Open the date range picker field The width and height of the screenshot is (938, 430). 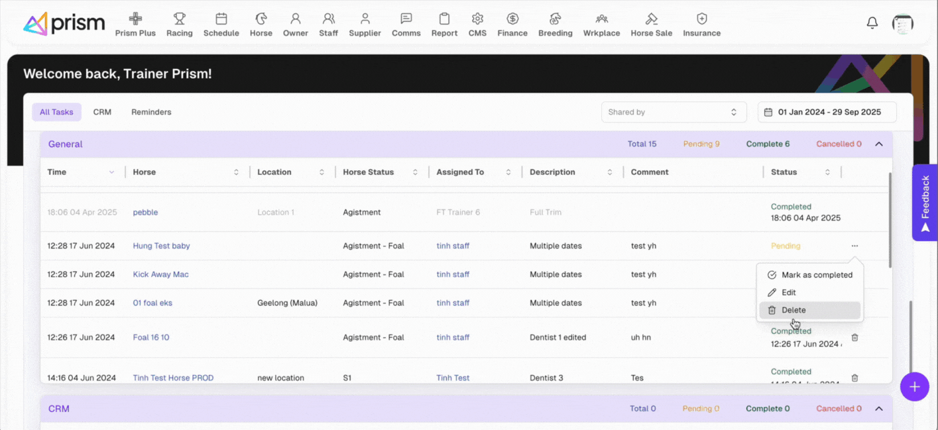click(827, 112)
